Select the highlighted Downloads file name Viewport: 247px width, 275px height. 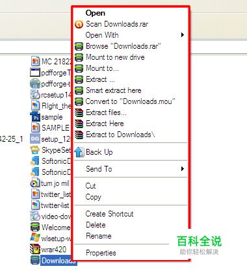click(x=58, y=261)
